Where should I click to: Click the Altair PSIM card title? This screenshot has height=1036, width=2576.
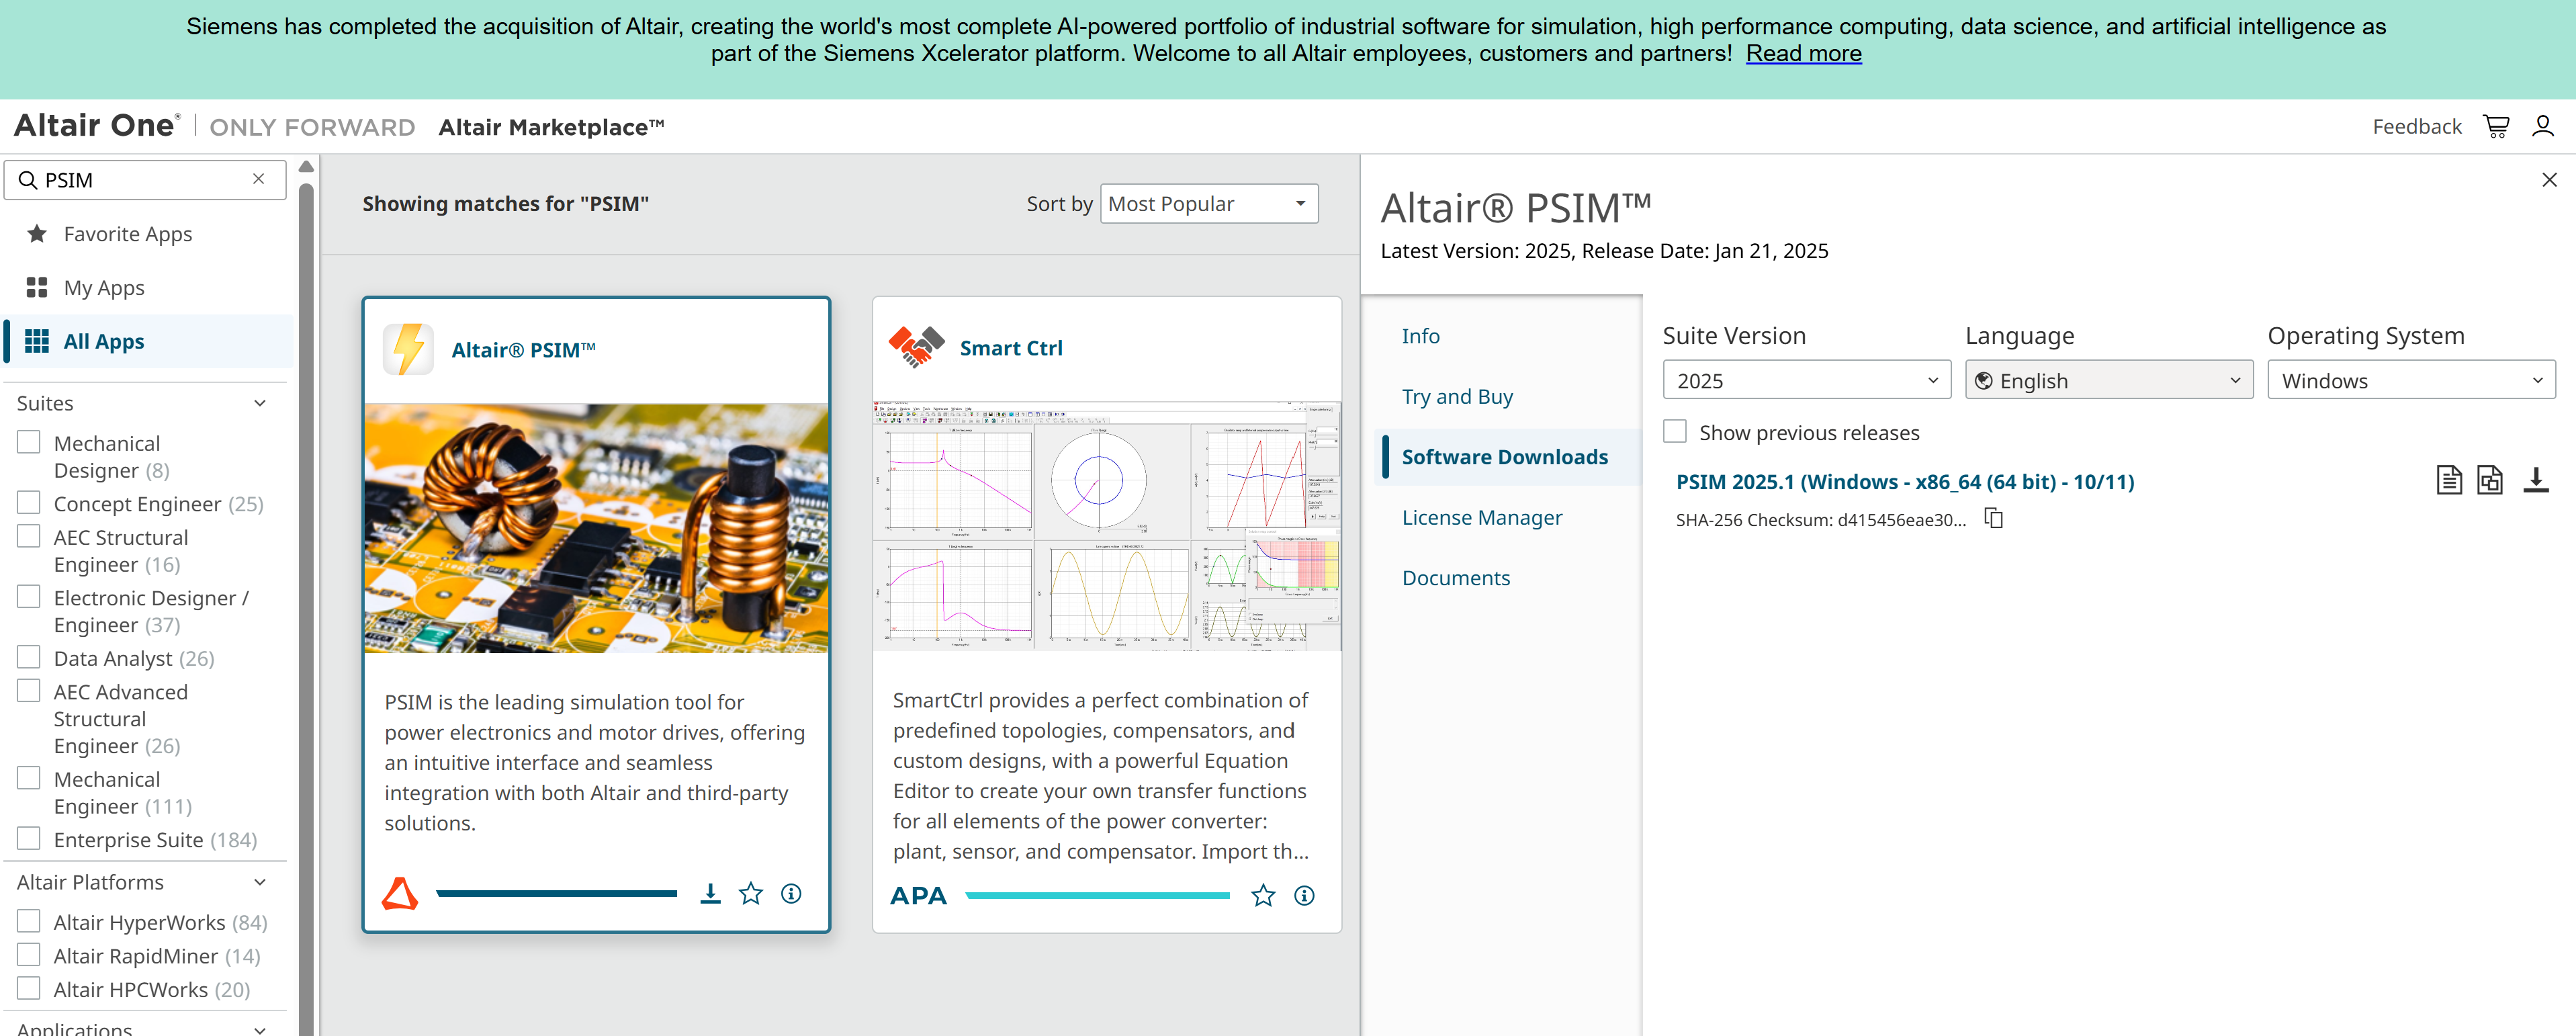pyautogui.click(x=523, y=350)
